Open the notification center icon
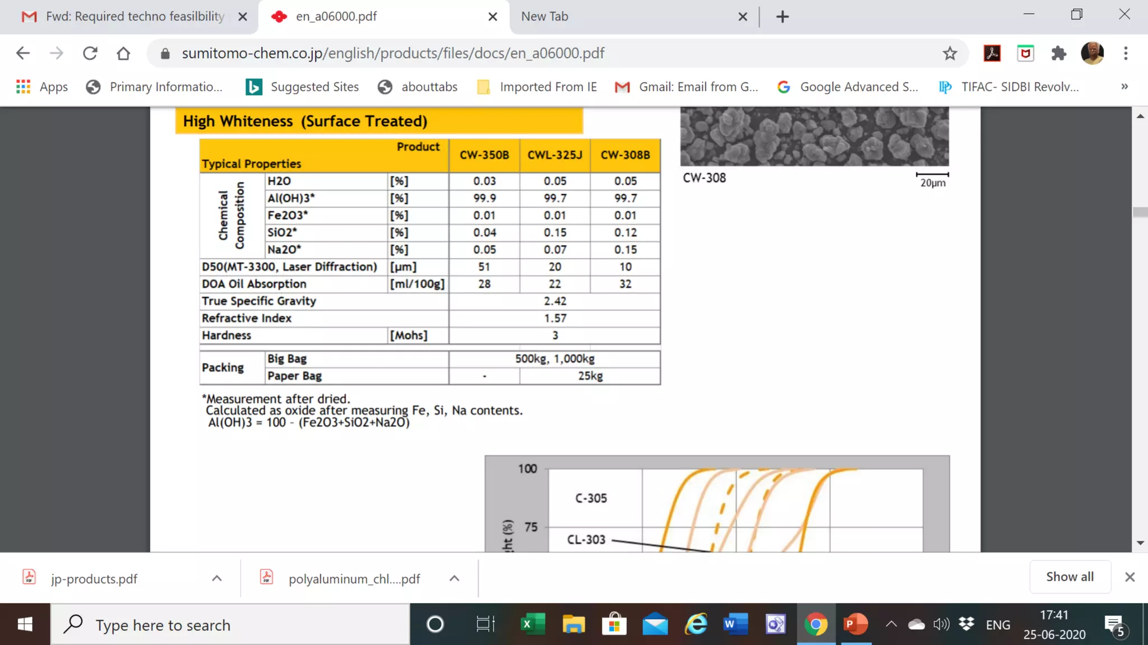1148x645 pixels. 1115,625
